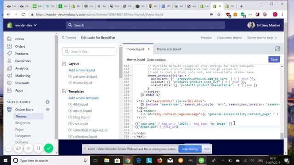Expand the code editor to fullscreen
294x165 pixels.
click(277, 49)
